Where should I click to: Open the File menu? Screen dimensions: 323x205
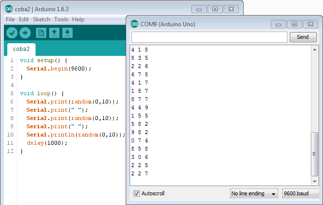click(x=10, y=19)
